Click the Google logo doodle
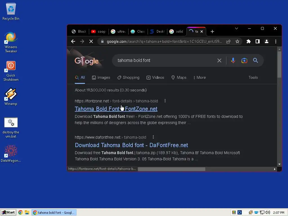Image resolution: width=288 pixels, height=216 pixels. (x=87, y=61)
